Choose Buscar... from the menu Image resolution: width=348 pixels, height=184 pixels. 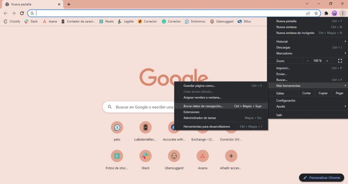click(x=307, y=80)
